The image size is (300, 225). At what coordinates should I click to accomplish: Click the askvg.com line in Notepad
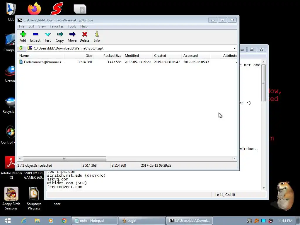tap(58, 179)
